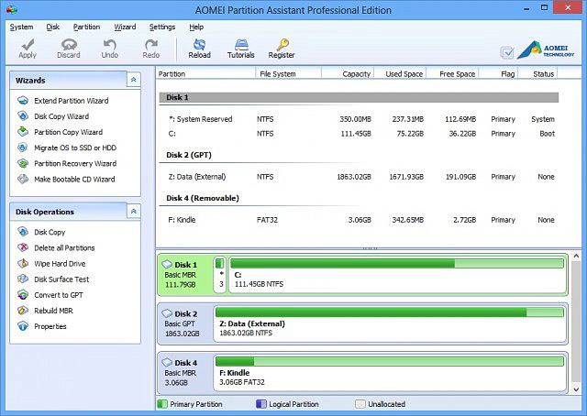587x416 pixels.
Task: Select the F: Kindle usage bar
Action: 390,361
